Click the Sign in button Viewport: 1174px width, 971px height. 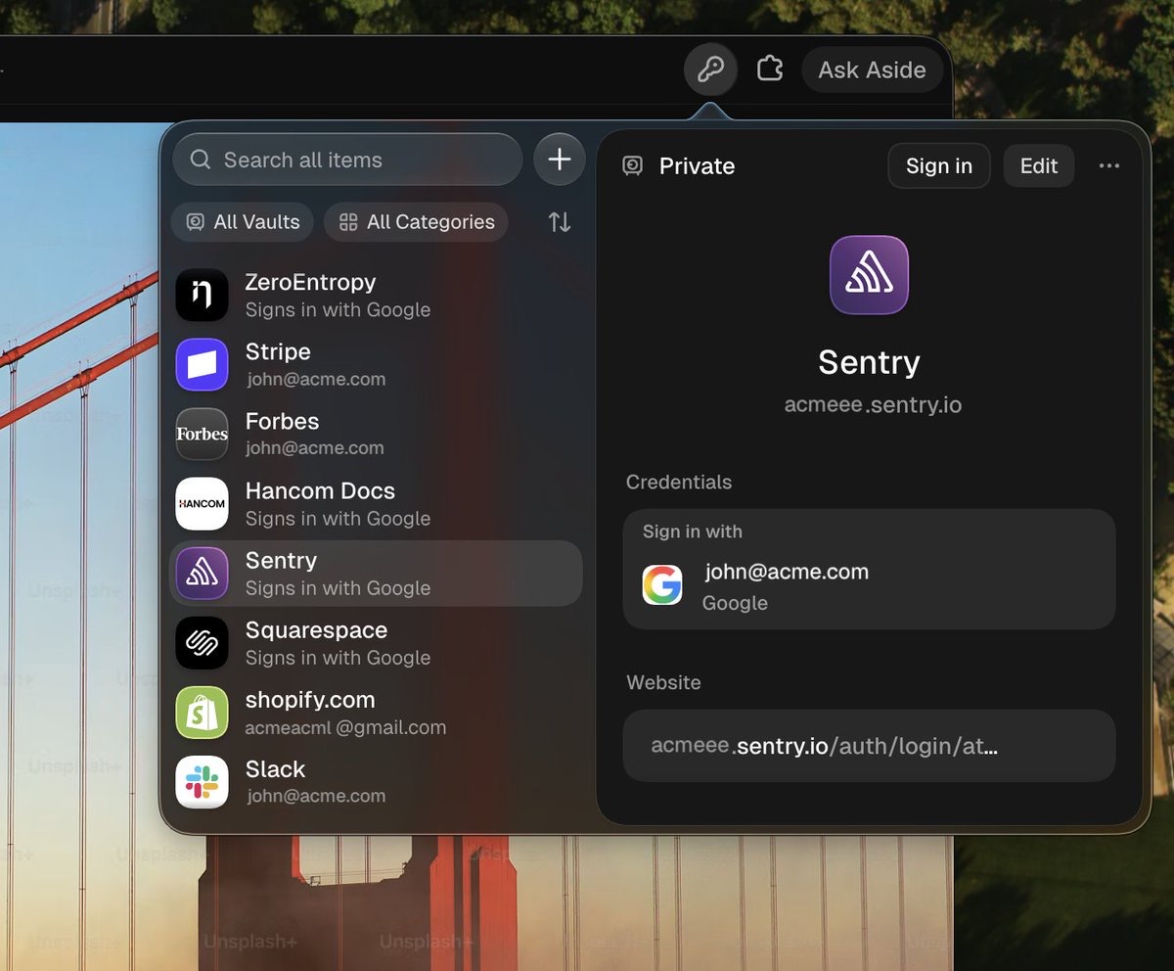[939, 166]
